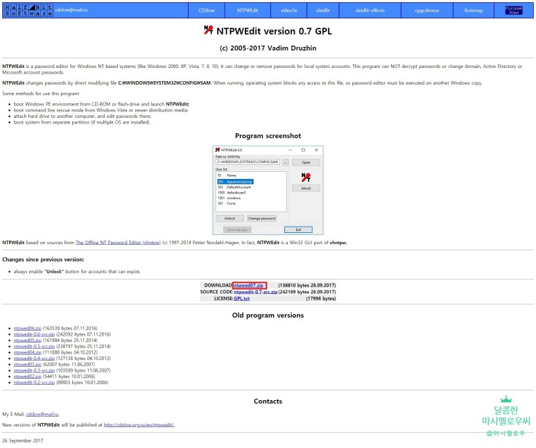Download ntpwedit-0.3-src.zip source
Viewport: 536px width, 448px height.
pyautogui.click(x=34, y=370)
